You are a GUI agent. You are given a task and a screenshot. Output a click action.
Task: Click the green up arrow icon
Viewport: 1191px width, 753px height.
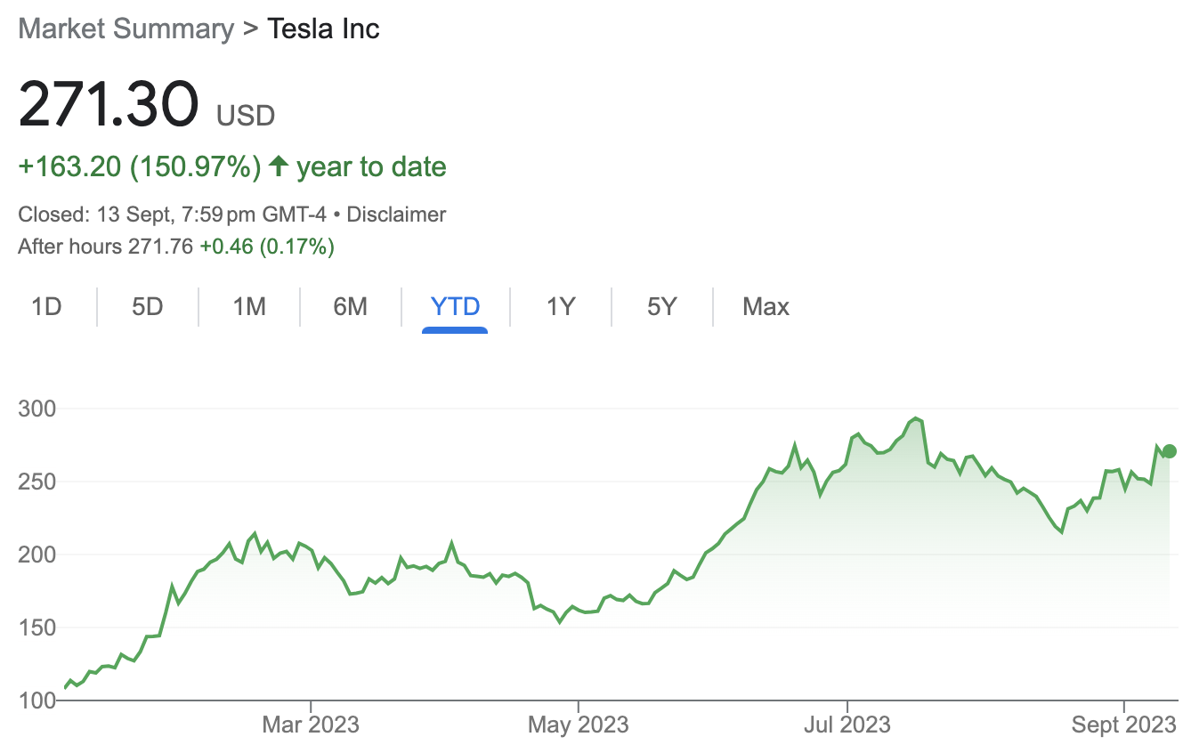coord(279,166)
